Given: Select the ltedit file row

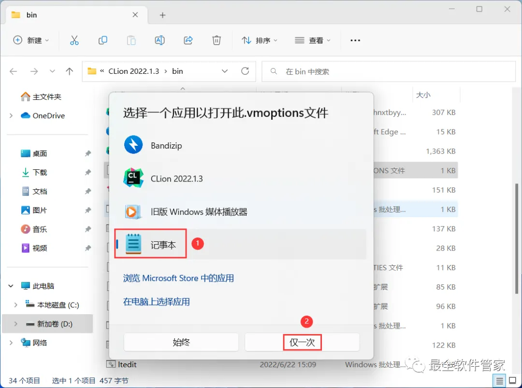Looking at the screenshot, I should 281,364.
